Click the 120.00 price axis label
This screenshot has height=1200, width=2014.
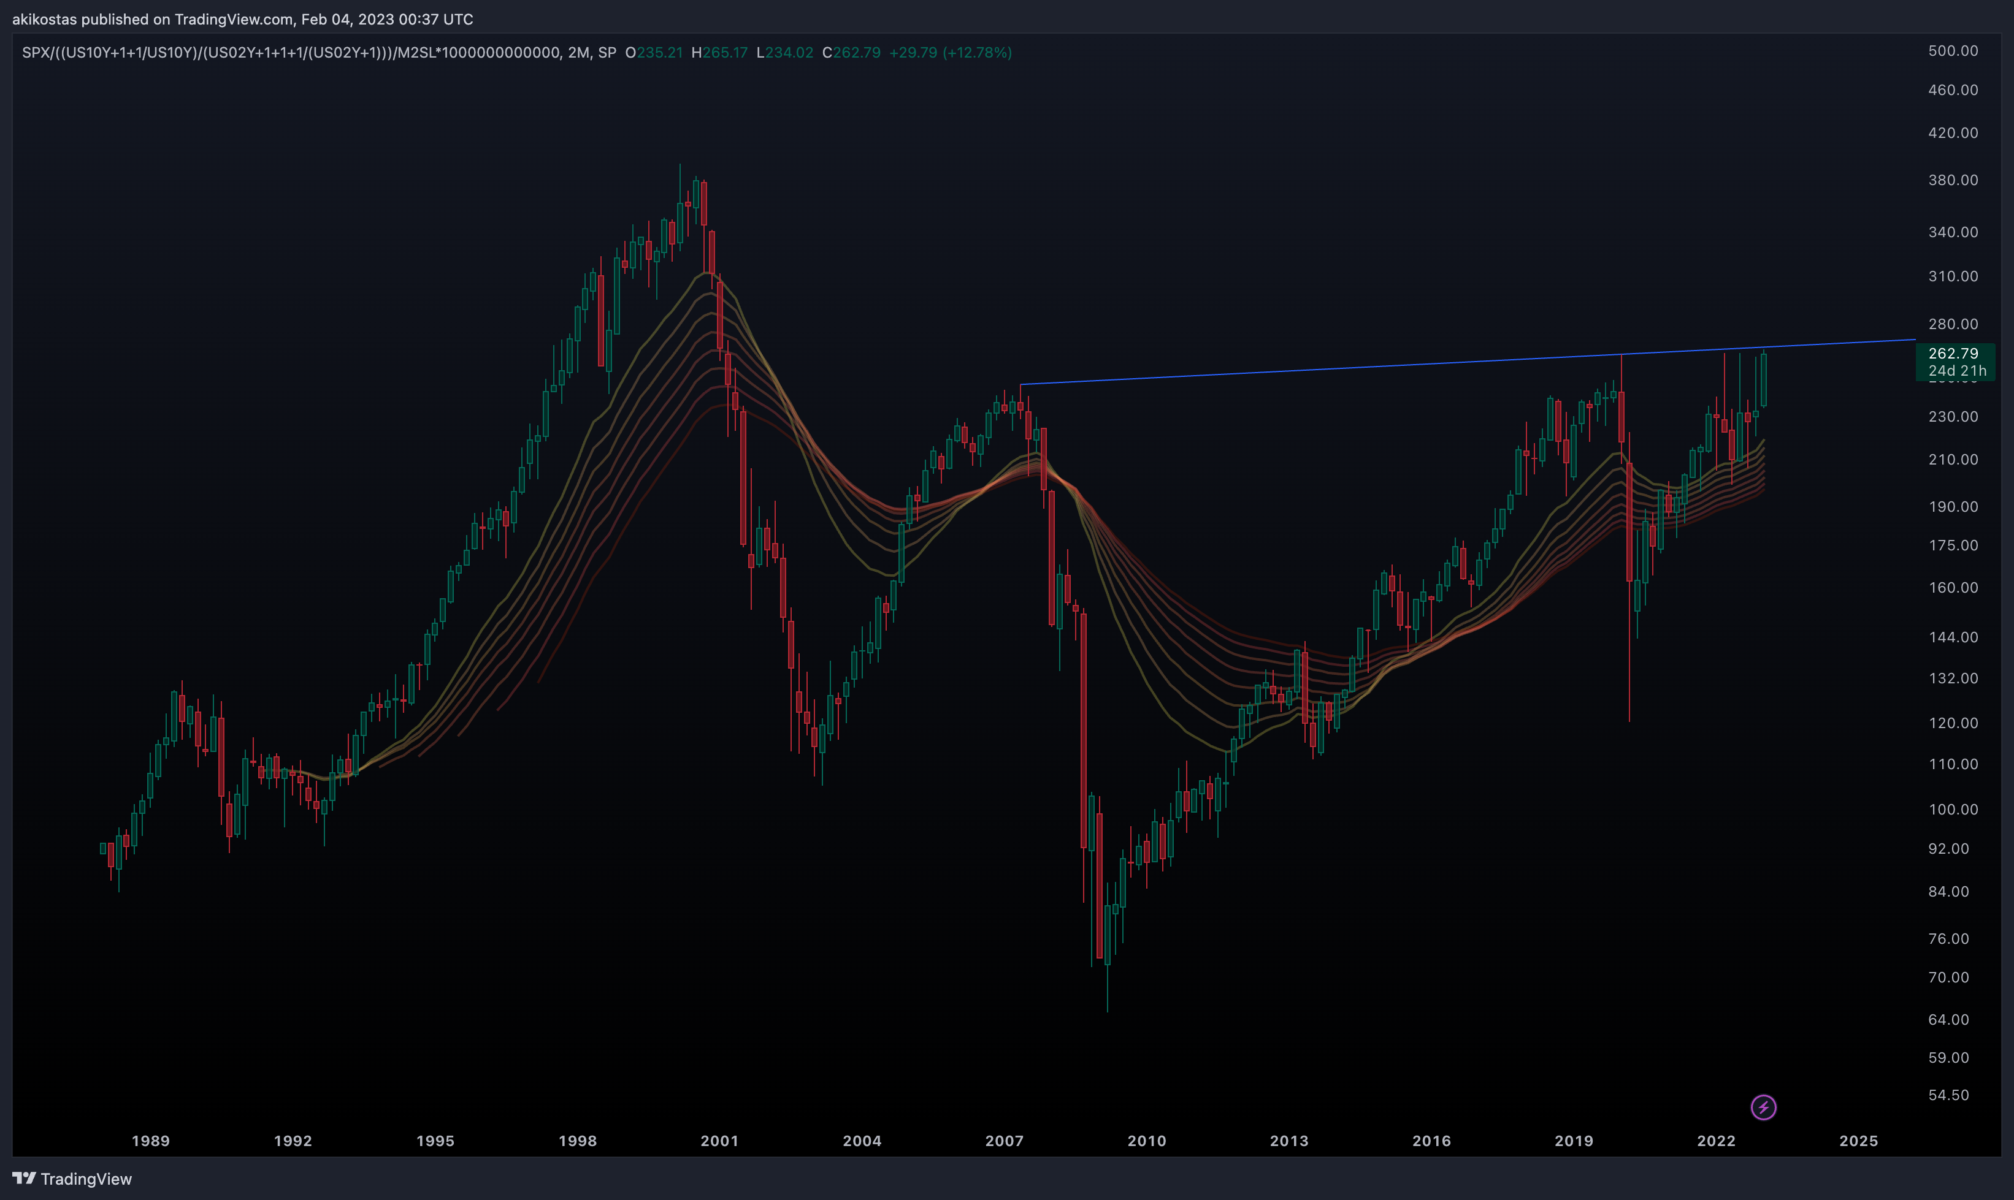(x=1953, y=723)
